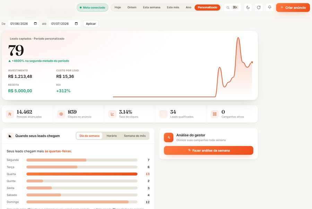Select the Personalizado period filter

point(207,7)
